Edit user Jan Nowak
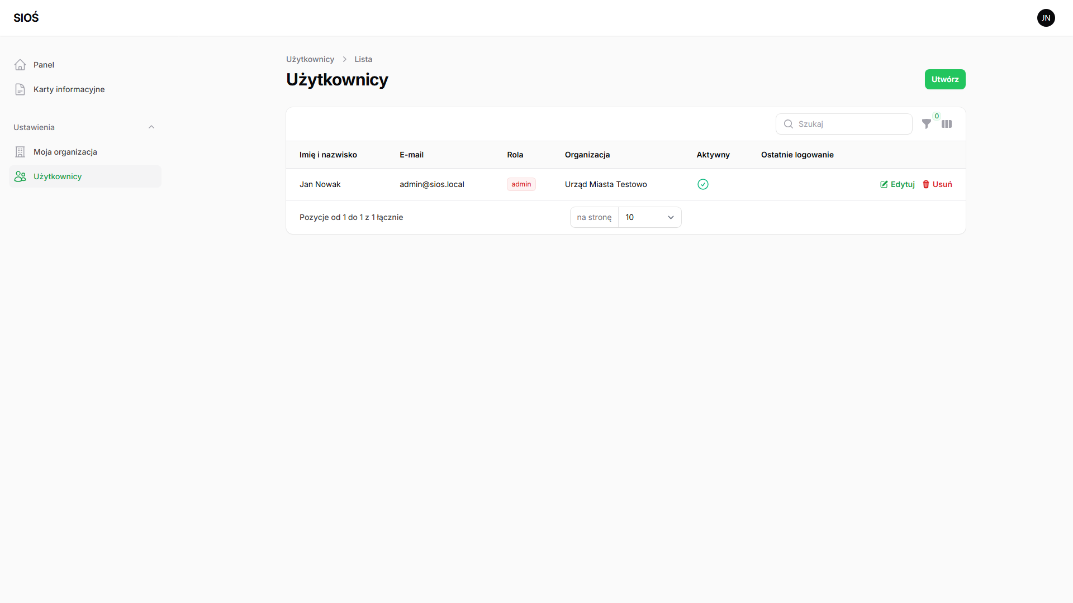This screenshot has width=1073, height=603. click(898, 184)
